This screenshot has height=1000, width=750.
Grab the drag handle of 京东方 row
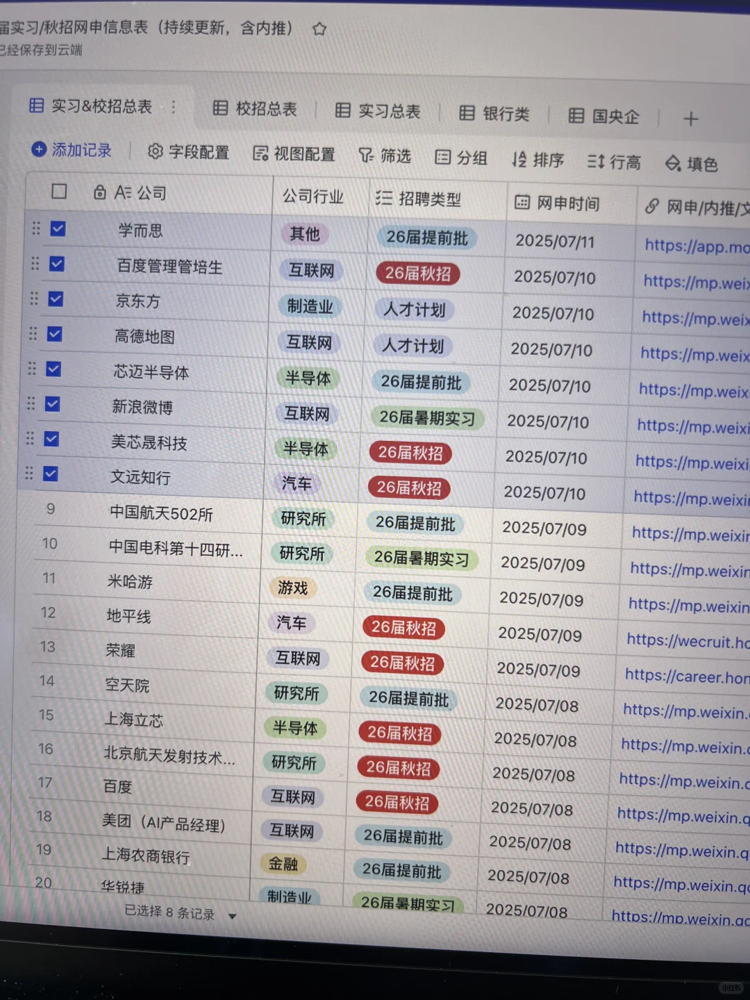pyautogui.click(x=34, y=299)
